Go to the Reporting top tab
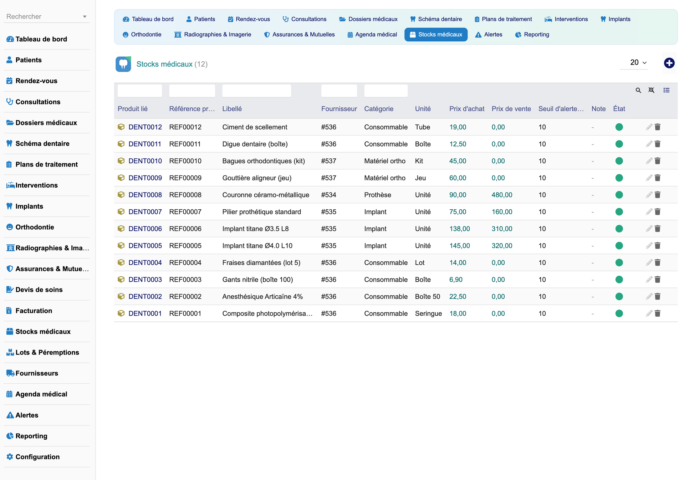This screenshot has width=694, height=480. pos(532,35)
